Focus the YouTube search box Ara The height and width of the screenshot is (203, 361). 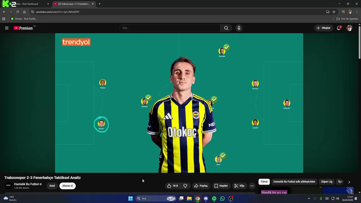point(170,28)
